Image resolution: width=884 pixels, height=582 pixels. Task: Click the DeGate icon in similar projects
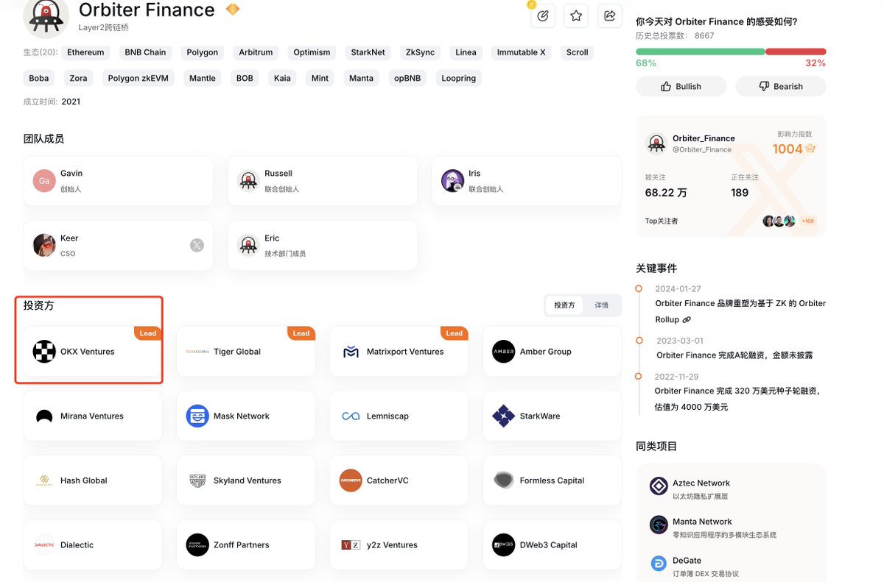coord(659,564)
